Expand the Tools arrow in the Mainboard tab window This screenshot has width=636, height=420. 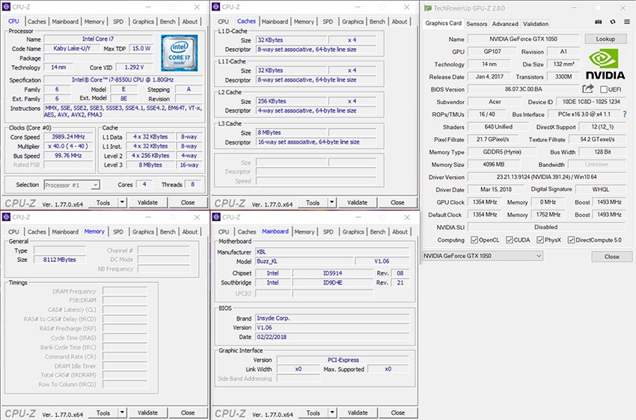tap(331, 413)
